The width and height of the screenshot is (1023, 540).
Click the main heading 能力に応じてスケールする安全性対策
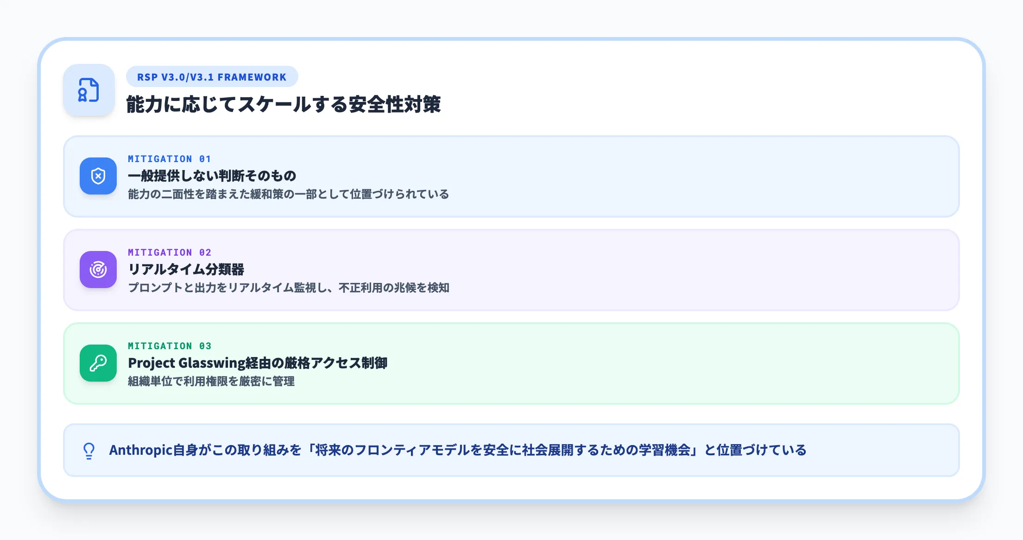pyautogui.click(x=285, y=105)
